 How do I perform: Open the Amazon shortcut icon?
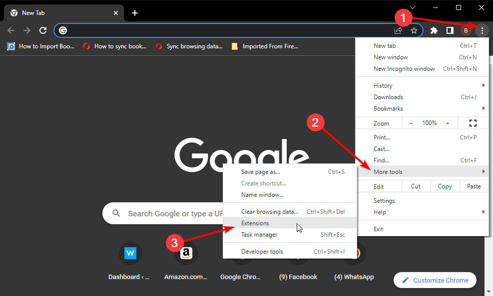[x=186, y=253]
